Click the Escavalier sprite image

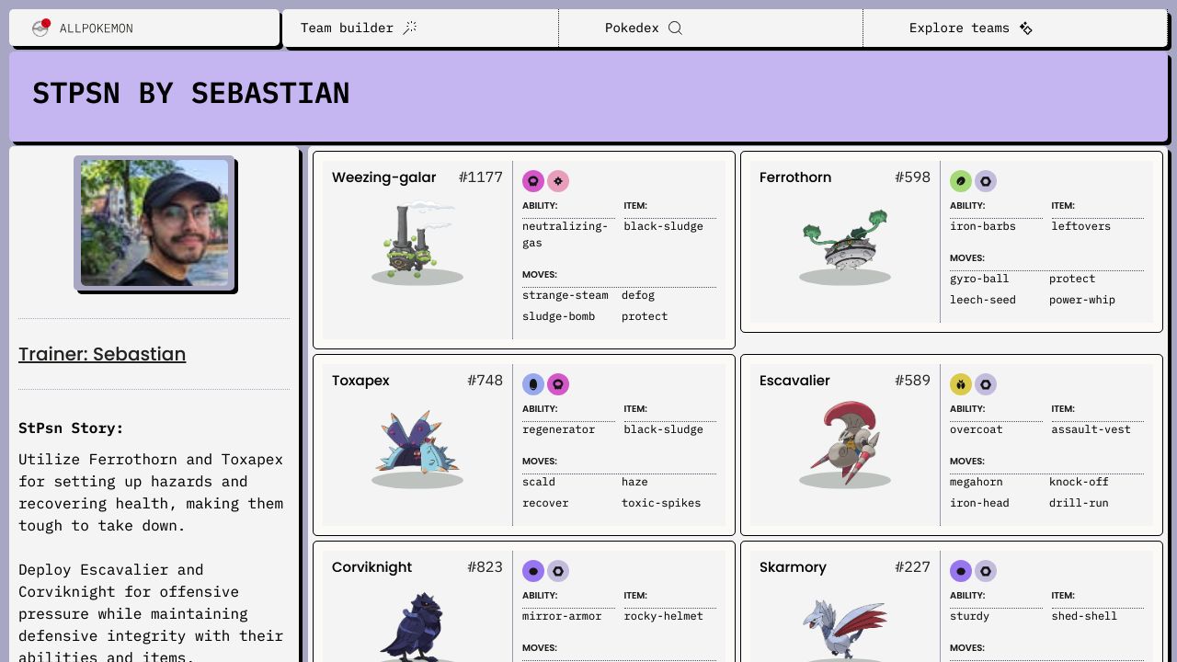[x=845, y=442]
